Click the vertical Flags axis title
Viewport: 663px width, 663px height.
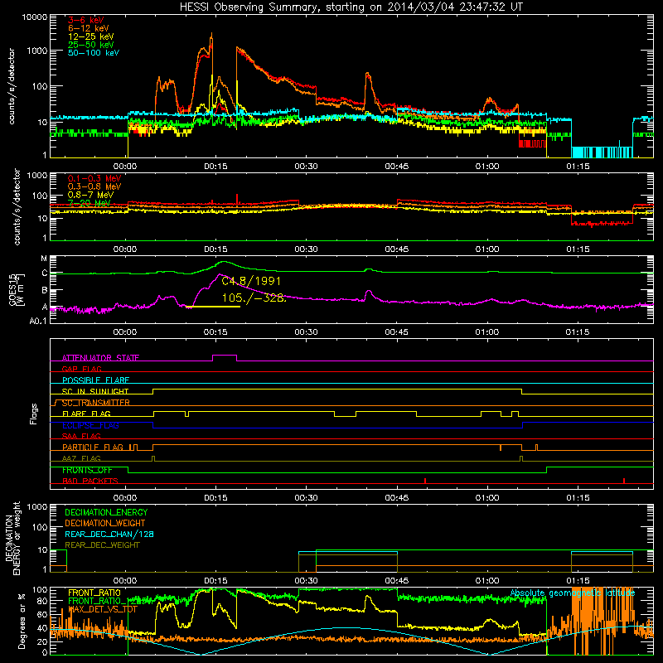(33, 414)
